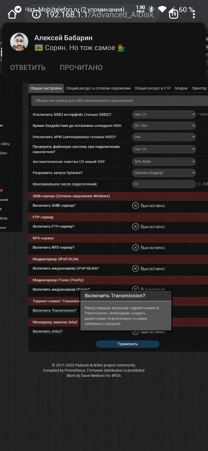
Task: Tap ОТВЕТИТЬ in the notification
Action: click(x=28, y=68)
